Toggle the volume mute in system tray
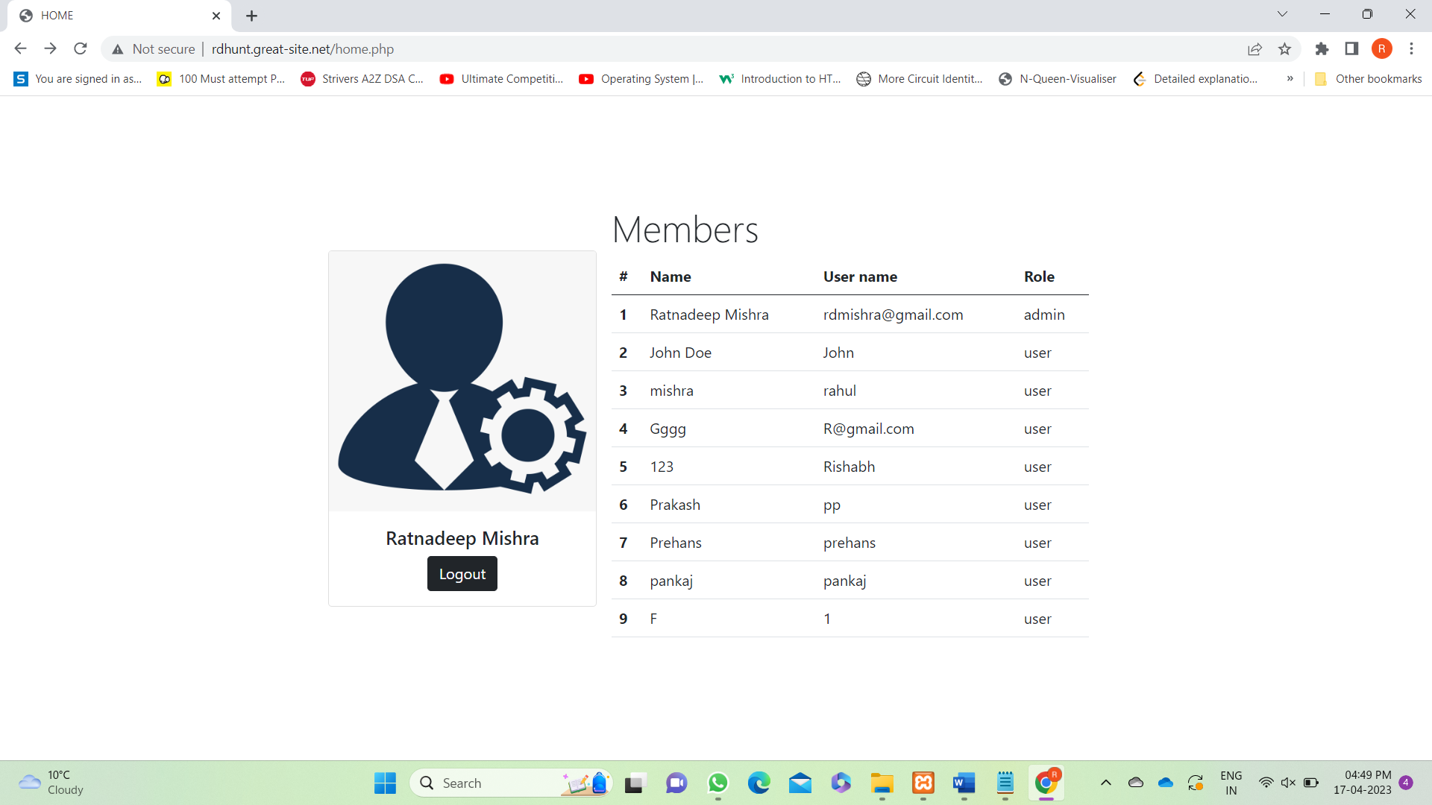Screen dimensions: 1432x805 [1288, 783]
